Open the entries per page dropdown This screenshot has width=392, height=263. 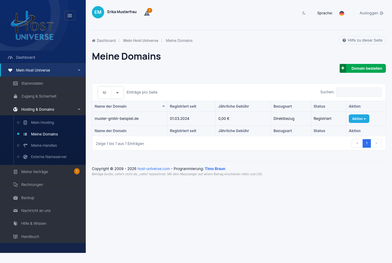(111, 93)
